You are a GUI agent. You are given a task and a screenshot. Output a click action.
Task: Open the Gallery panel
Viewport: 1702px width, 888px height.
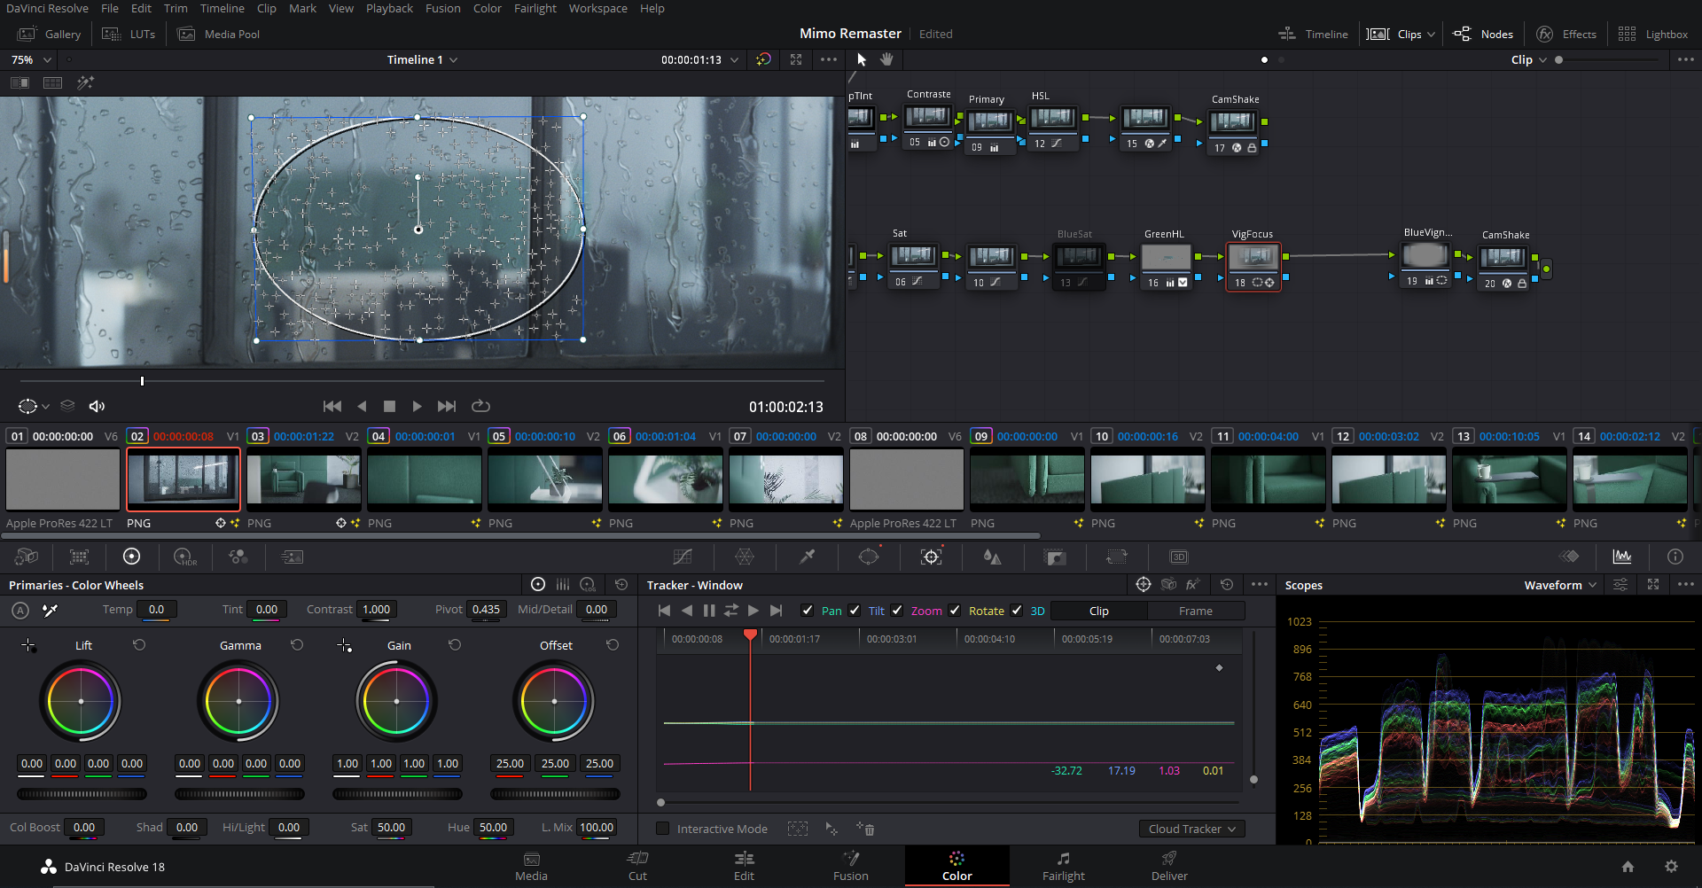pos(50,34)
